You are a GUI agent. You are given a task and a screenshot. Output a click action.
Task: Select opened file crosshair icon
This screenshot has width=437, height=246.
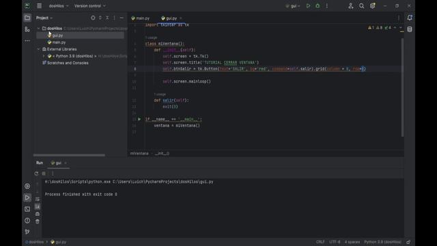pos(93,18)
